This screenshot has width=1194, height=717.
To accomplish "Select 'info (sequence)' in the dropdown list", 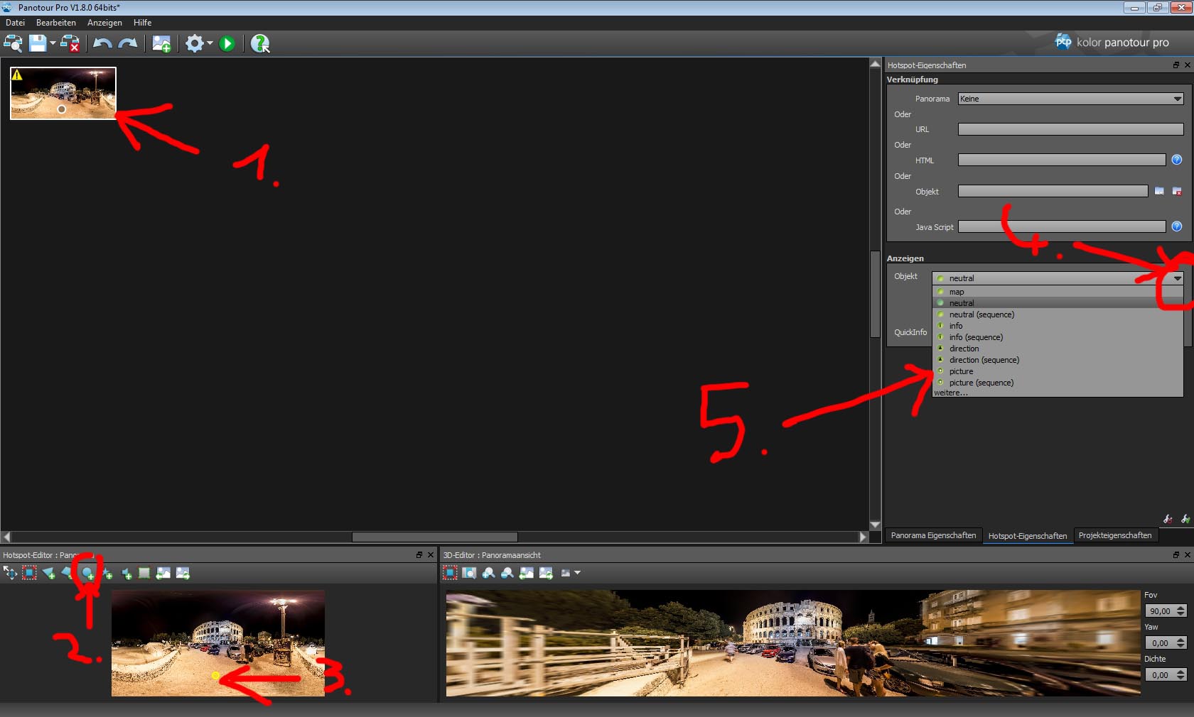I will click(976, 337).
